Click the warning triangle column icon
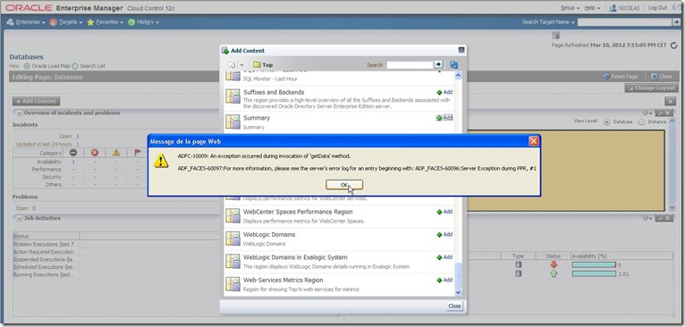The width and height of the screenshot is (685, 327). [115, 153]
